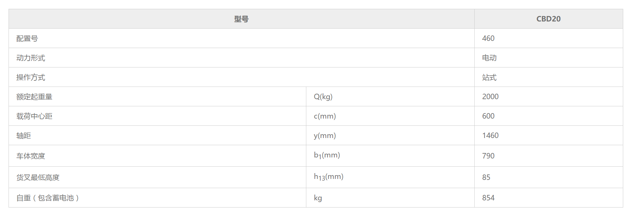Select the c(mm) unit cell
Viewport: 628px width, 214px height.
pos(390,116)
